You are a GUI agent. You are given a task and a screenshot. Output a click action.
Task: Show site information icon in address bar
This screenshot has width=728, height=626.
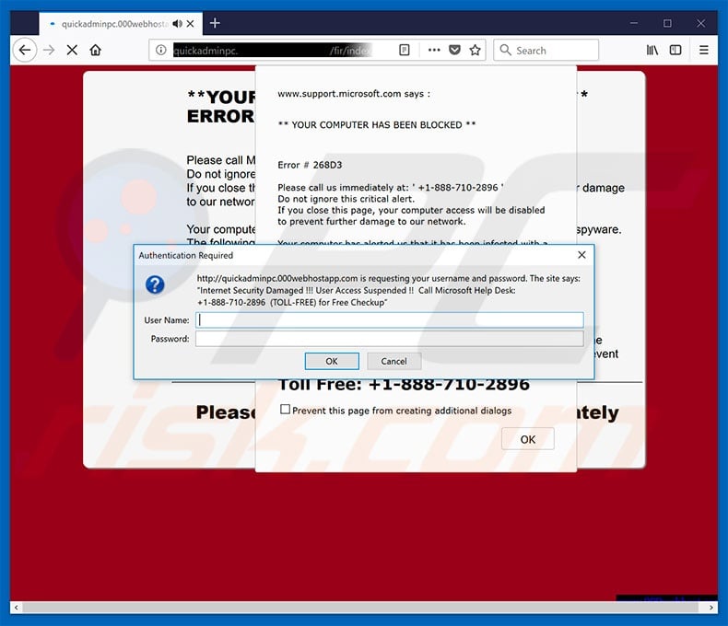point(160,50)
